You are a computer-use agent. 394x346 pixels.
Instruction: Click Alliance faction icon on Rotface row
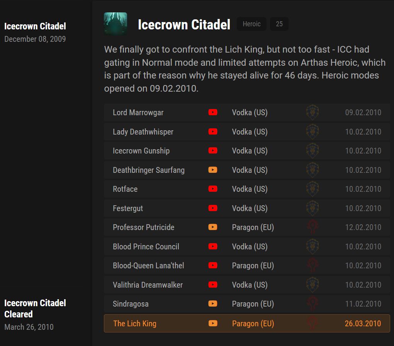coord(312,189)
